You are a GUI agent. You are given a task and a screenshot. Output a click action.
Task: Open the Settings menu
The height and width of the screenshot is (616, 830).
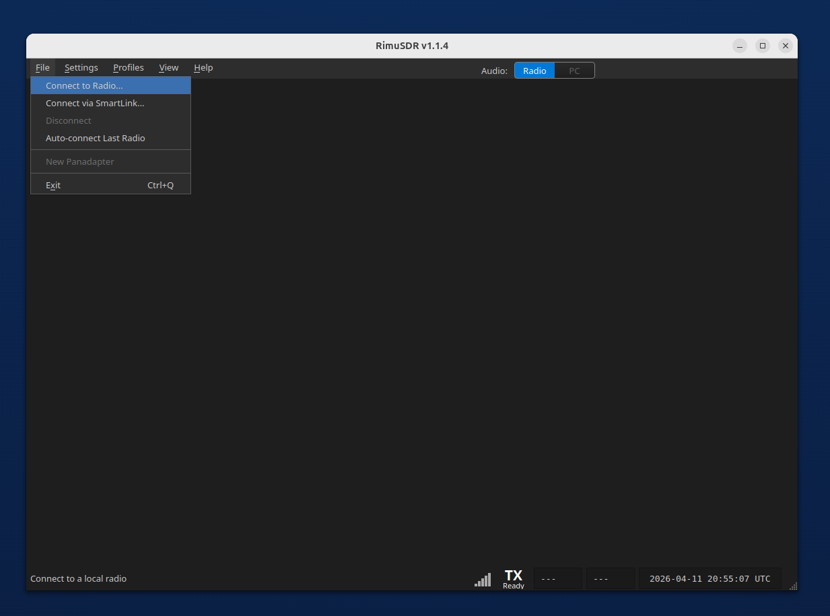pos(81,67)
